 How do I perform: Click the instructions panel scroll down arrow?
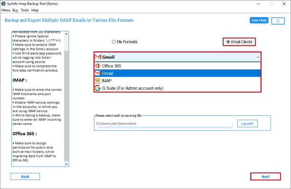[66, 164]
